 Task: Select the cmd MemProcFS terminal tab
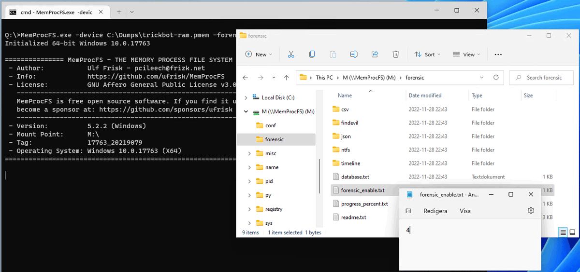[x=57, y=12]
